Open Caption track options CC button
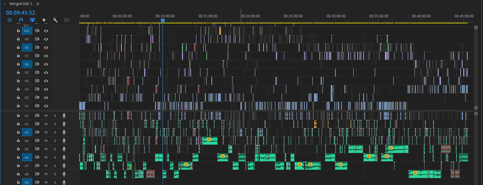This screenshot has height=185, width=483. 66,20
